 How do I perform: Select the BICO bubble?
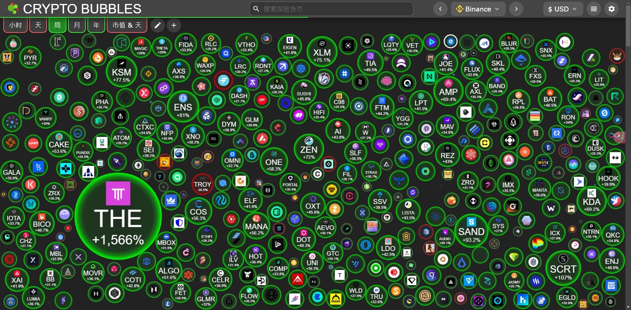tap(42, 224)
